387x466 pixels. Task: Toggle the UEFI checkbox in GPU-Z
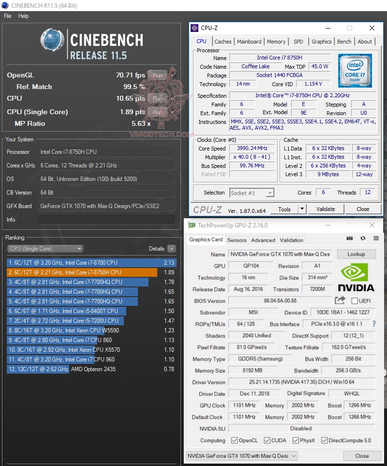354,301
